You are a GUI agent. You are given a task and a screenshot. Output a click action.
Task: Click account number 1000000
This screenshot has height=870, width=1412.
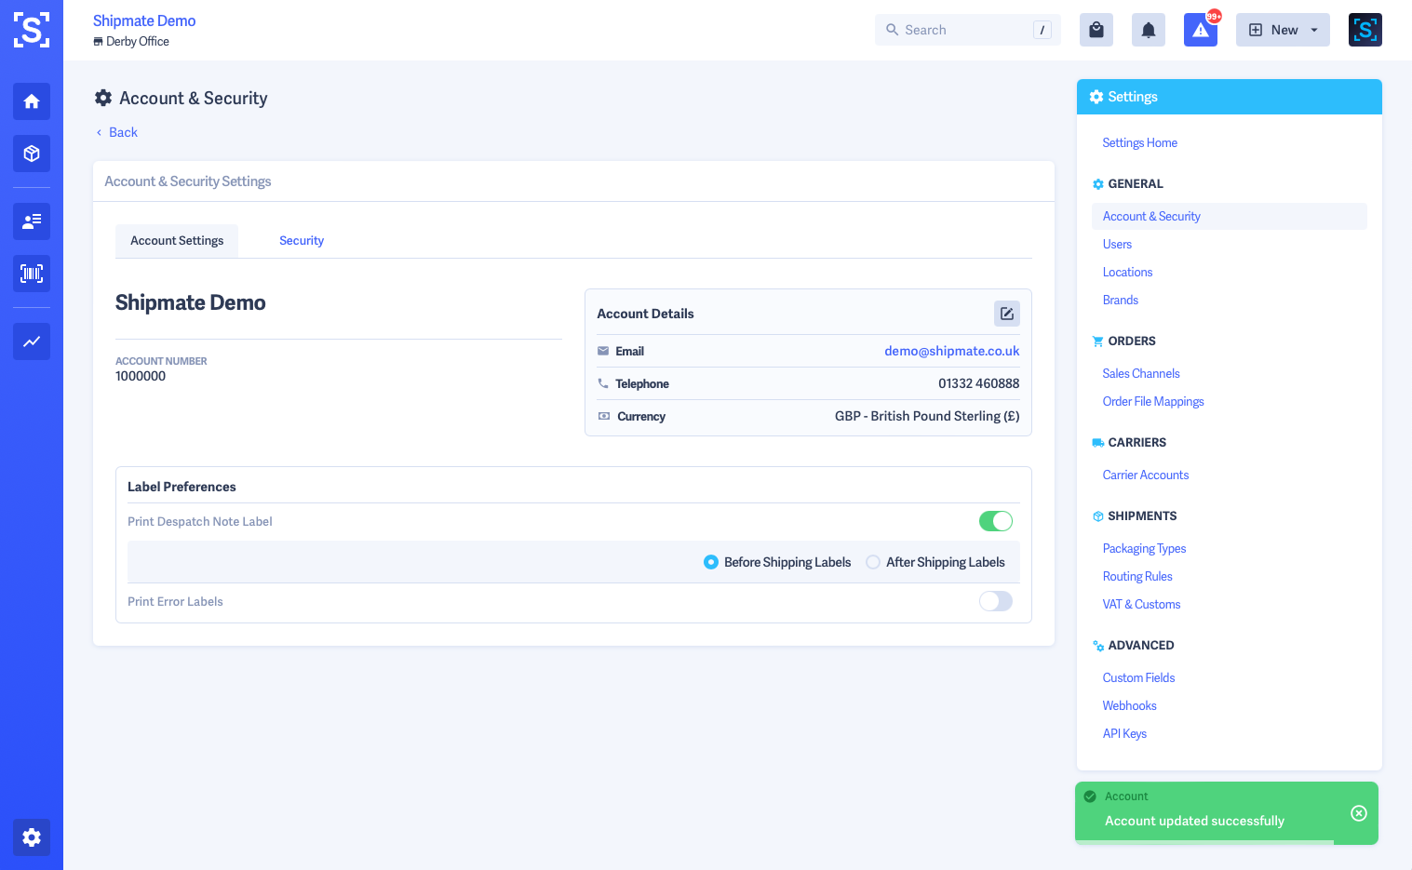click(141, 376)
